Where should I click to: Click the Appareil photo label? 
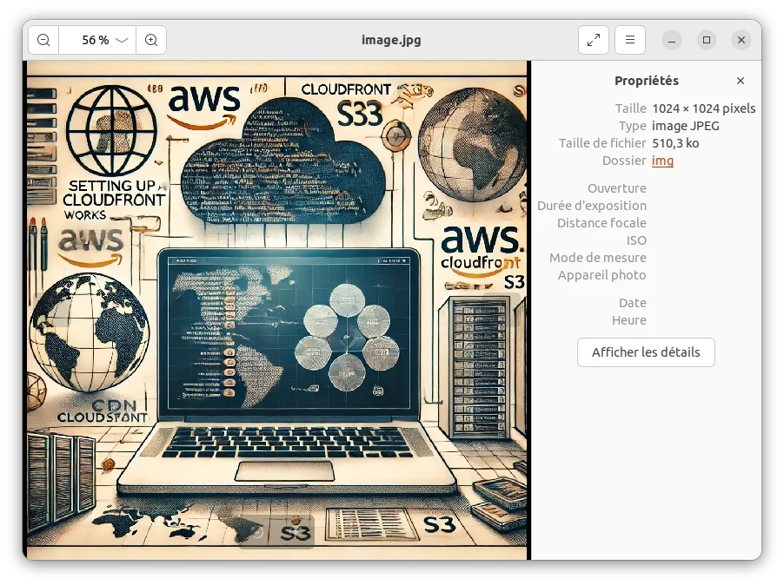(602, 275)
